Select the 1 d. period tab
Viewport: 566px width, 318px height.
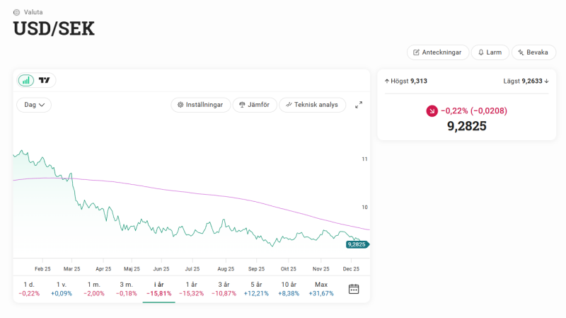point(29,289)
